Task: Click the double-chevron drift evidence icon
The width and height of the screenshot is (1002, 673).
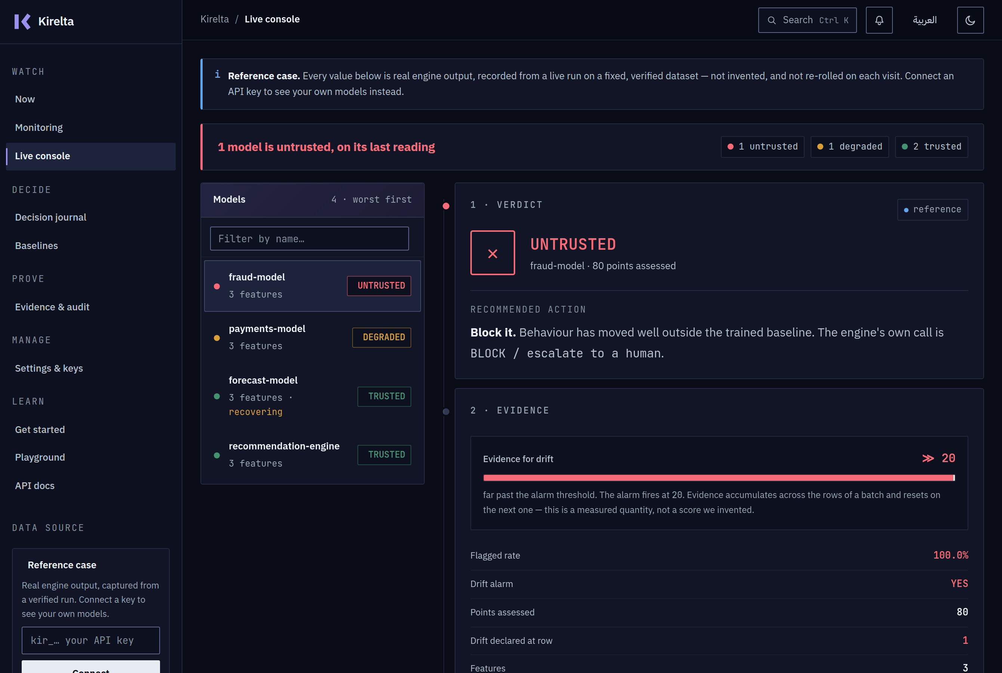Action: point(928,458)
